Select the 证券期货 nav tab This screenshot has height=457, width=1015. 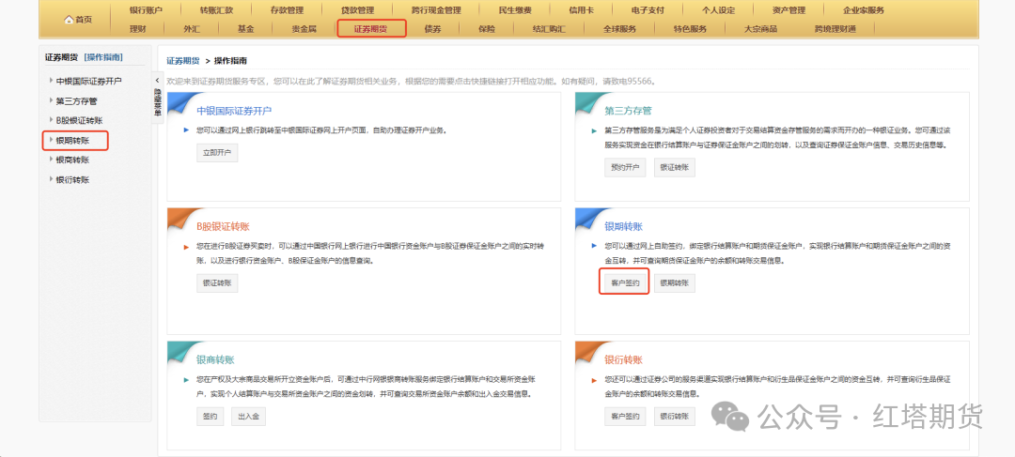pyautogui.click(x=371, y=29)
